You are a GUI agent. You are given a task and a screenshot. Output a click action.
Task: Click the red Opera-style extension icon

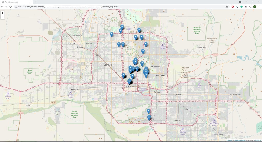pos(233,7)
